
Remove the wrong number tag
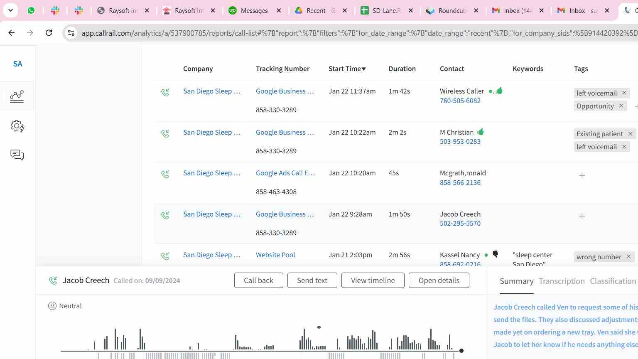click(628, 256)
